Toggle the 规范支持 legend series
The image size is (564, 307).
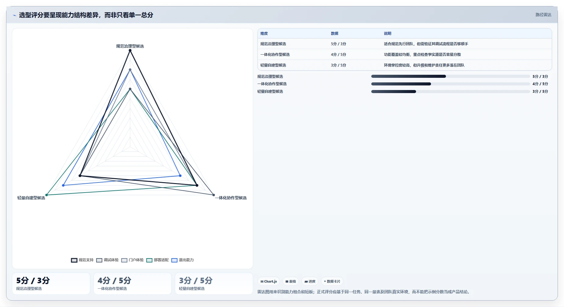coord(82,260)
